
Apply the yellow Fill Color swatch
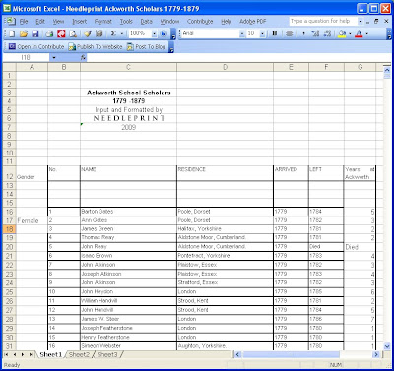coord(342,33)
